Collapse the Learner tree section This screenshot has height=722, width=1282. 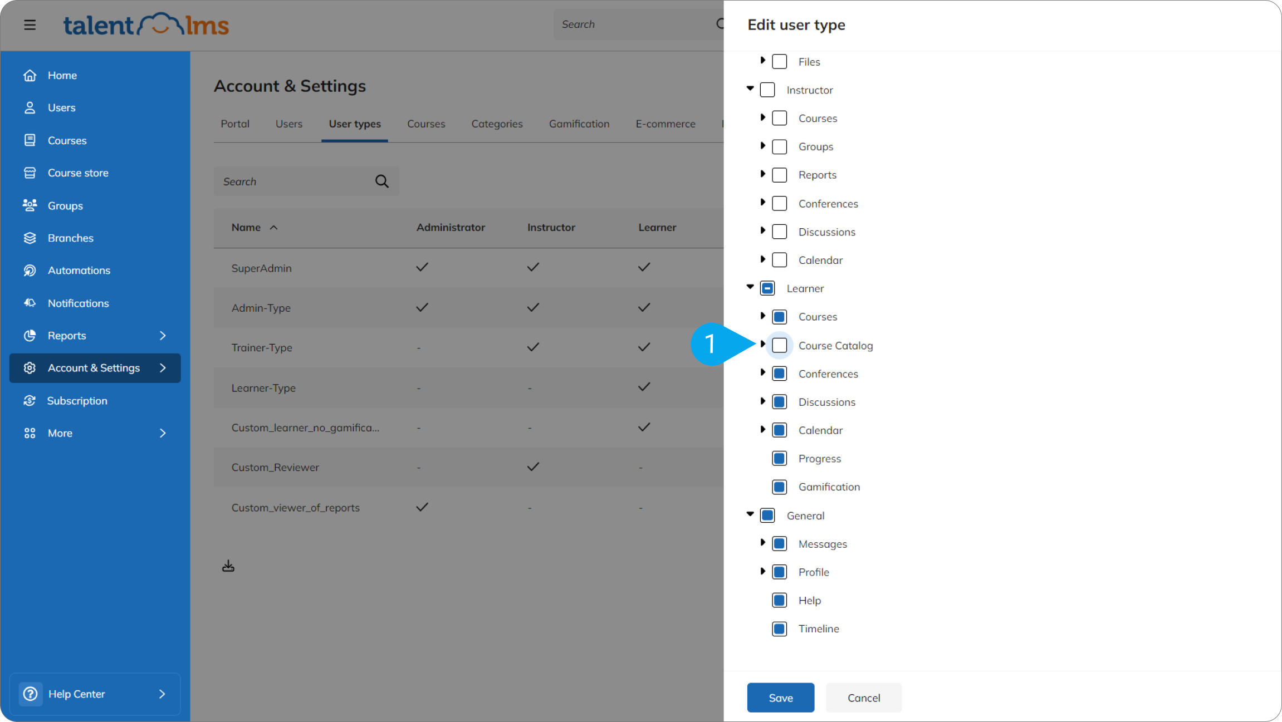tap(750, 287)
